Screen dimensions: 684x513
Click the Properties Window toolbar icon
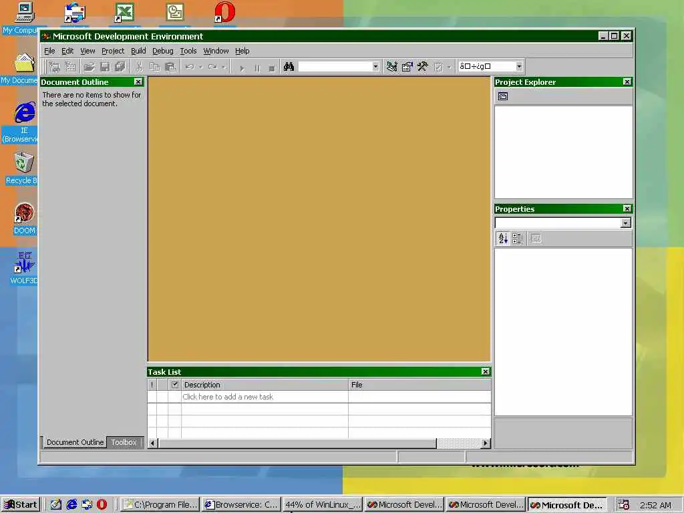point(407,67)
